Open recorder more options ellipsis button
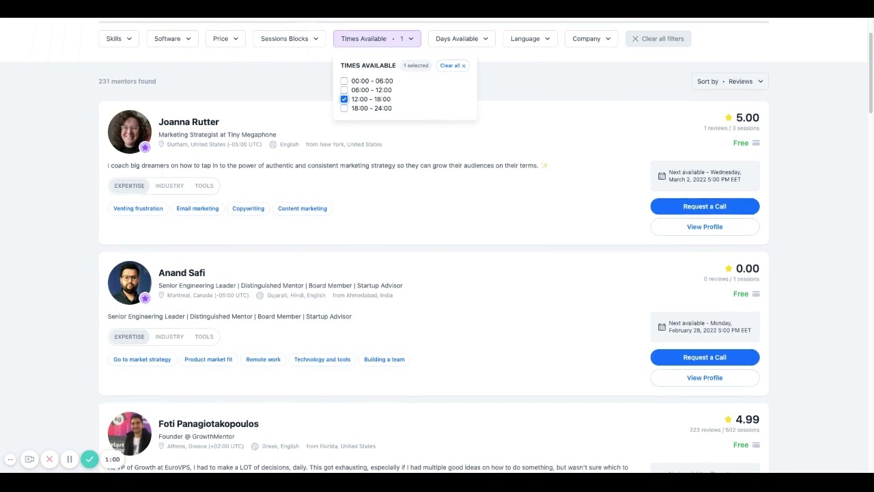The width and height of the screenshot is (874, 492). [x=10, y=460]
